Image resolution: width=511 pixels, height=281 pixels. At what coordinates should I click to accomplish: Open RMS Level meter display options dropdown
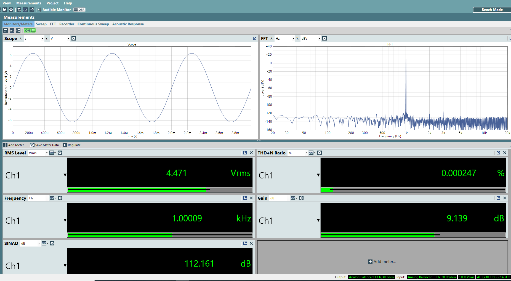coord(52,153)
